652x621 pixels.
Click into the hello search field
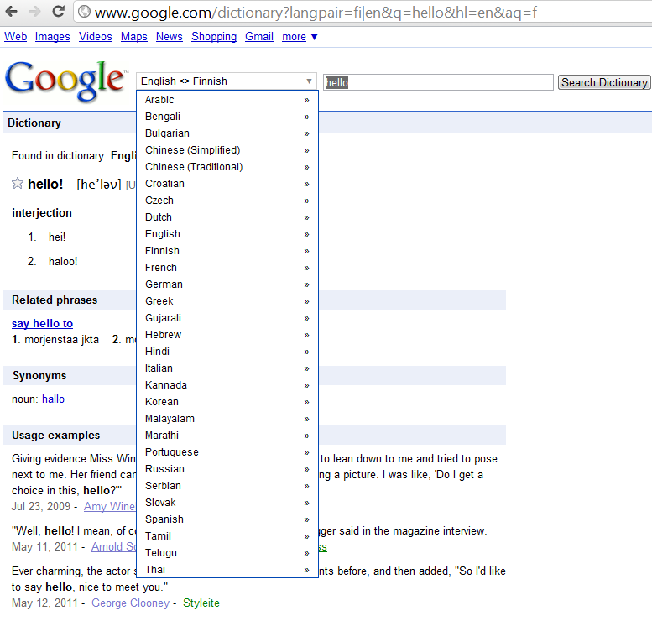(438, 82)
